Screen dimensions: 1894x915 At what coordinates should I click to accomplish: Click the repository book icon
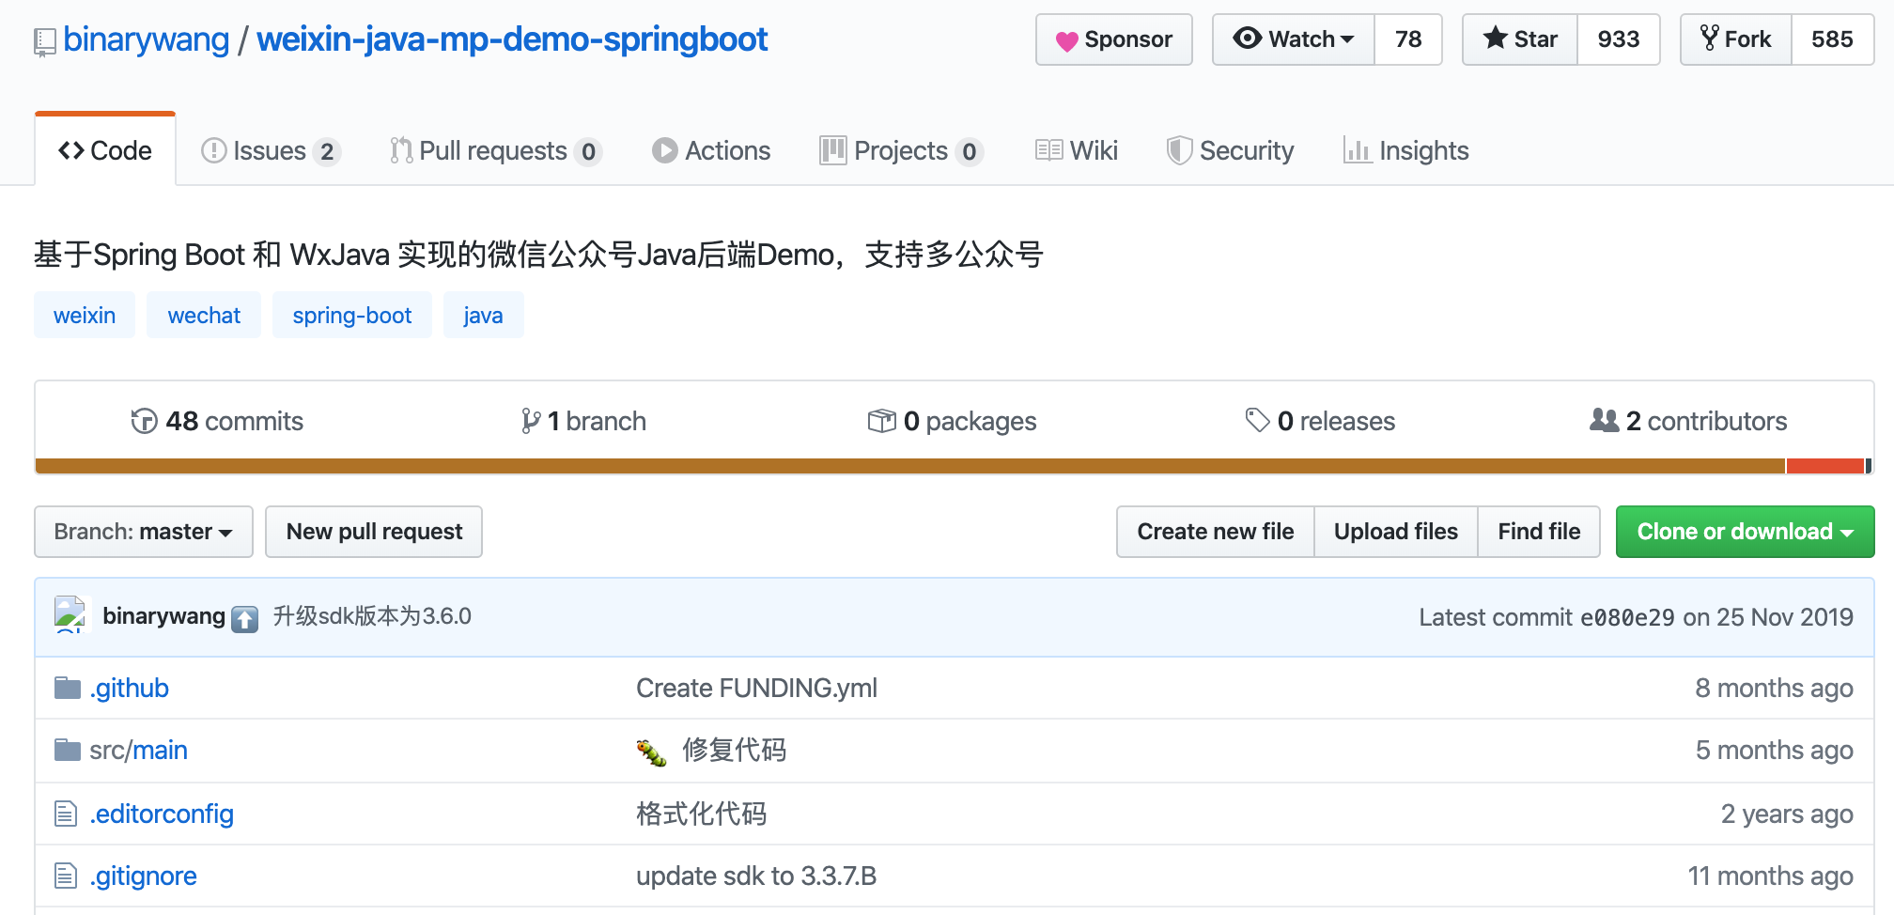[x=44, y=42]
